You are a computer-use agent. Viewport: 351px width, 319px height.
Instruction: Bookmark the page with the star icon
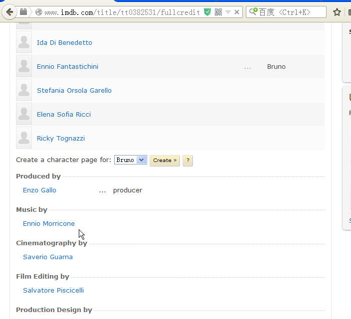[337, 12]
